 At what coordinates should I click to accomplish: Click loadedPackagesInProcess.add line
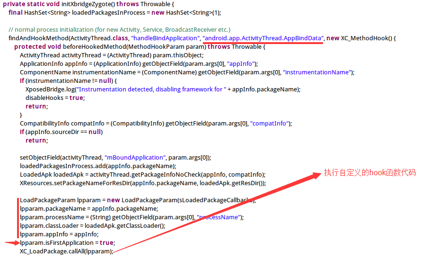coord(98,166)
